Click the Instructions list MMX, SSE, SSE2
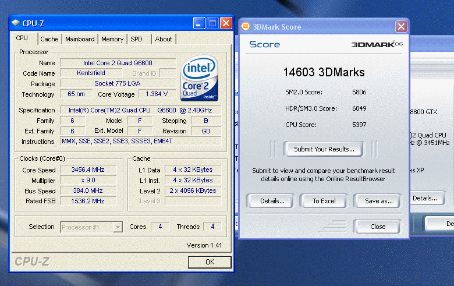The width and height of the screenshot is (454, 286). click(x=141, y=141)
